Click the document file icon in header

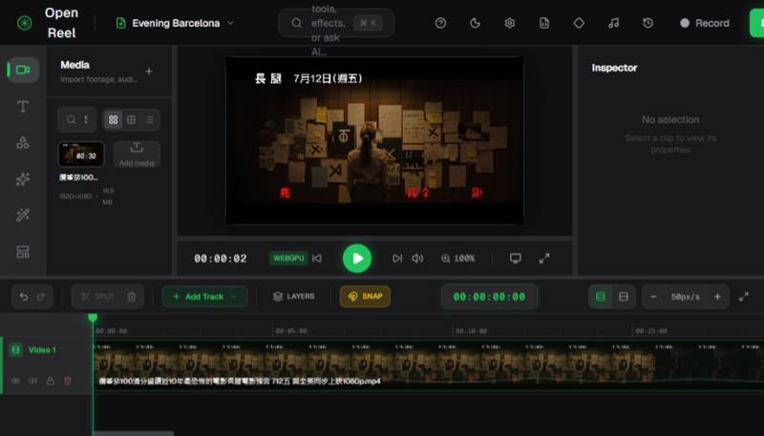coord(544,23)
